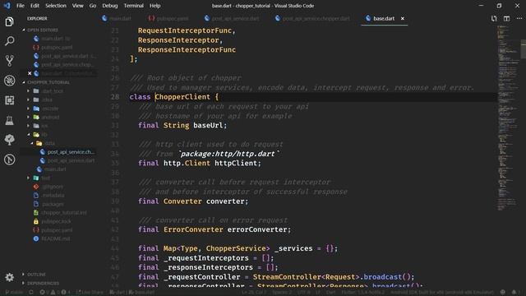Switch to the post_api_service.chopper.dart editor tab
The image size is (526, 296).
click(x=312, y=18)
